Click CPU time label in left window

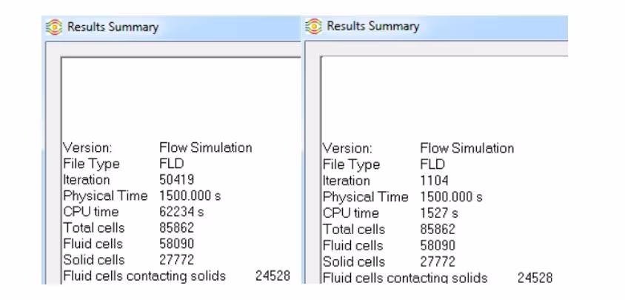pos(91,212)
